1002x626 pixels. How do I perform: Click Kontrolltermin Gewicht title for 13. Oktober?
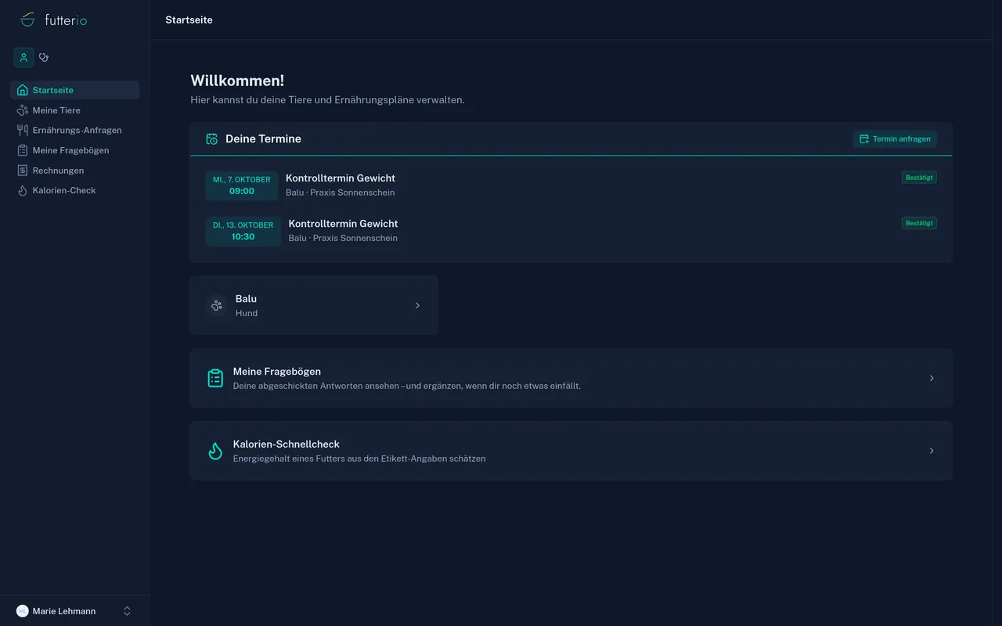pyautogui.click(x=343, y=224)
